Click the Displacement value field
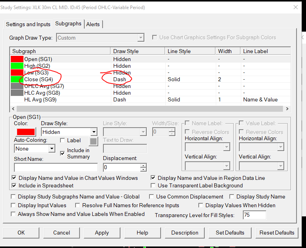Image resolution: width=306 pixels, height=248 pixels. pos(122,168)
